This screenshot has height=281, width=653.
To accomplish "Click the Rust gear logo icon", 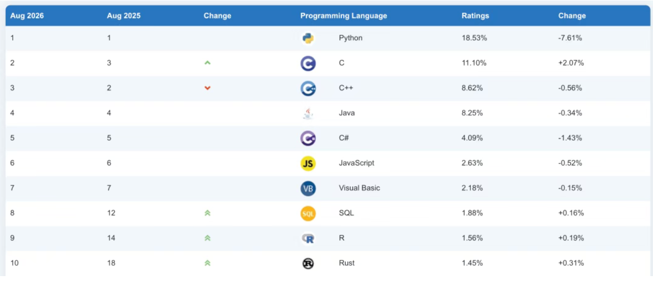I will point(308,263).
